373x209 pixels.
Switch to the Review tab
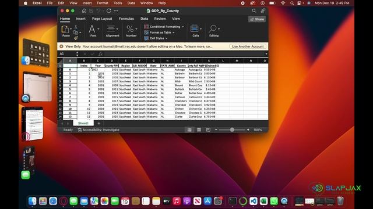click(x=160, y=19)
